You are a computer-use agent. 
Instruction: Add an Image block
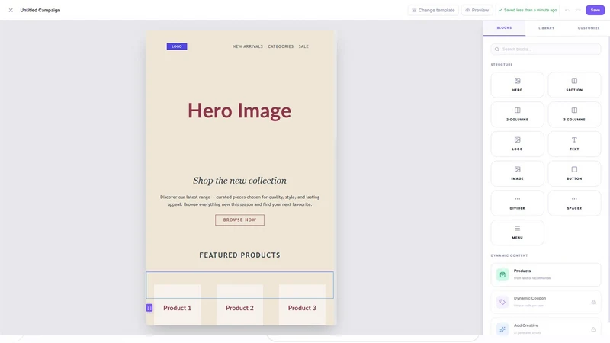tap(517, 174)
